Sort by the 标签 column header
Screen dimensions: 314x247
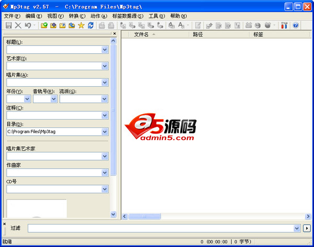[279, 34]
